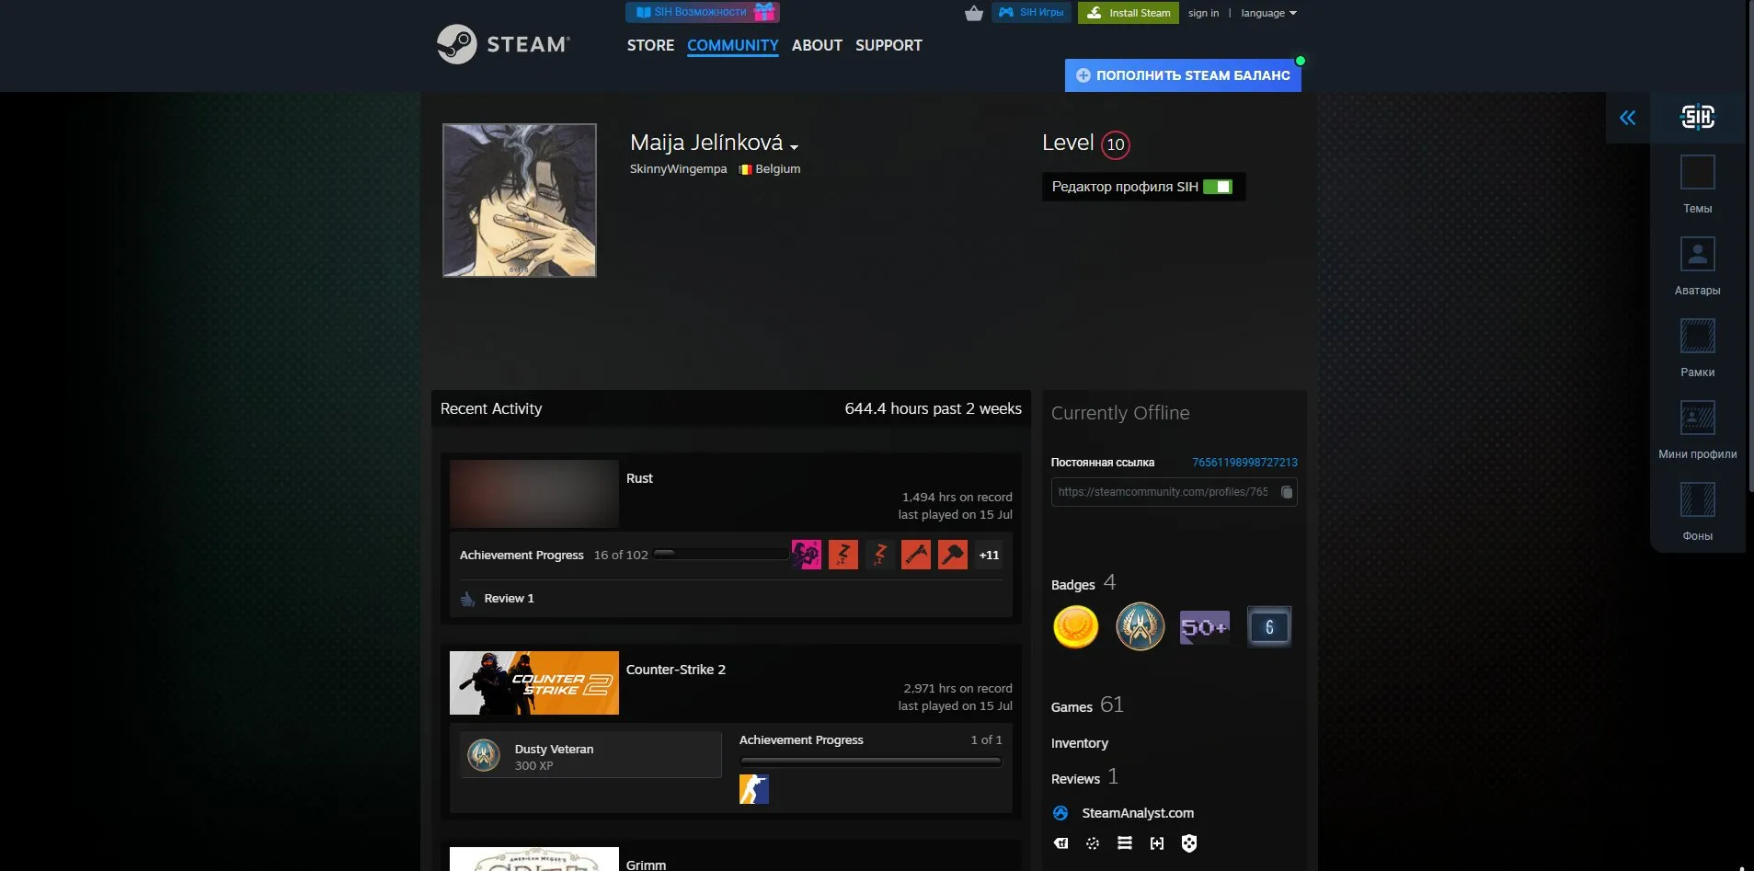Expand the Maija Jelínková name history dropdown

pyautogui.click(x=794, y=146)
